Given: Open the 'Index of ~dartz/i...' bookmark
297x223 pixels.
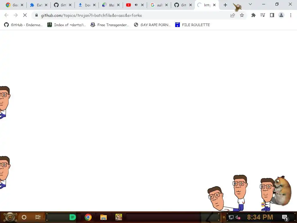Looking at the screenshot, I should click(67, 25).
